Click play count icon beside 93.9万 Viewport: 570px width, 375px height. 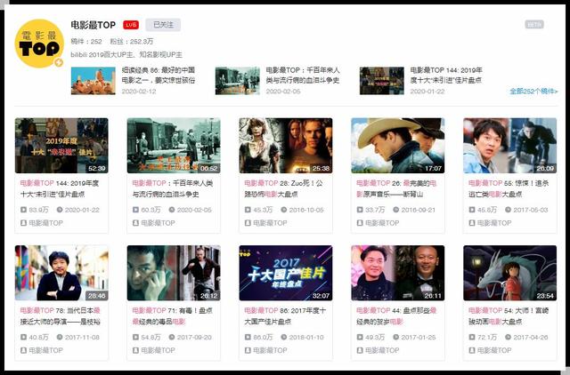(24, 210)
